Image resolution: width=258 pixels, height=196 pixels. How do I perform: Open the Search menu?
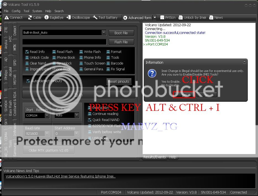point(59,11)
